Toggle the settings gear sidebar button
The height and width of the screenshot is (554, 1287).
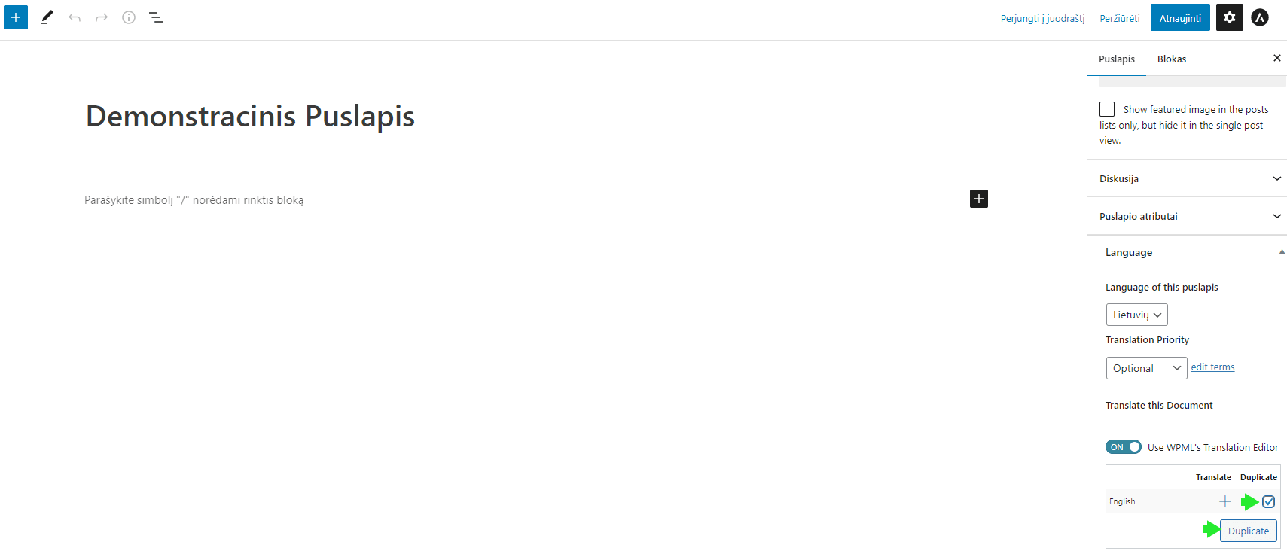click(1229, 17)
